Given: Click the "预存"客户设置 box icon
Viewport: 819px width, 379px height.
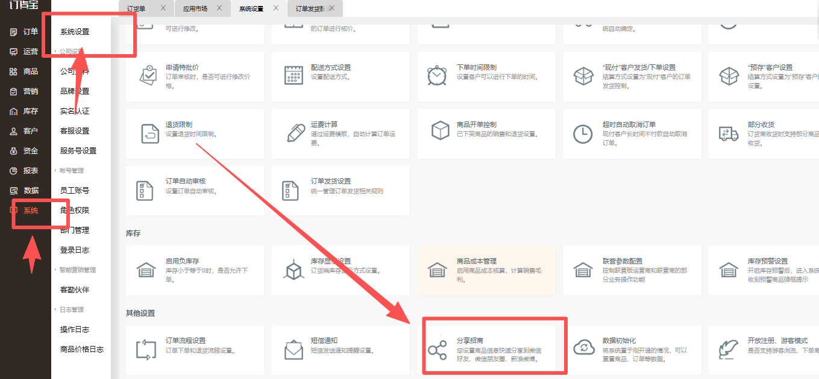Looking at the screenshot, I should point(729,76).
